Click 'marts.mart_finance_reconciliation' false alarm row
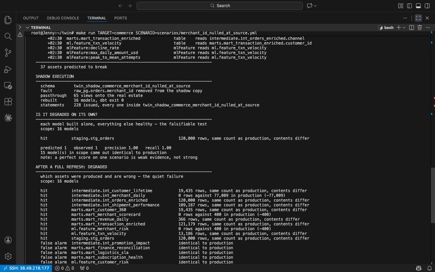The width and height of the screenshot is (435, 272). (111, 248)
